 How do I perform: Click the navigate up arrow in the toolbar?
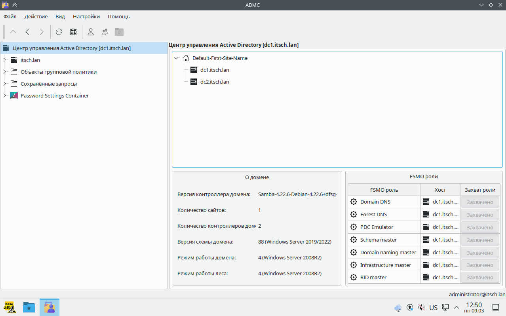13,32
